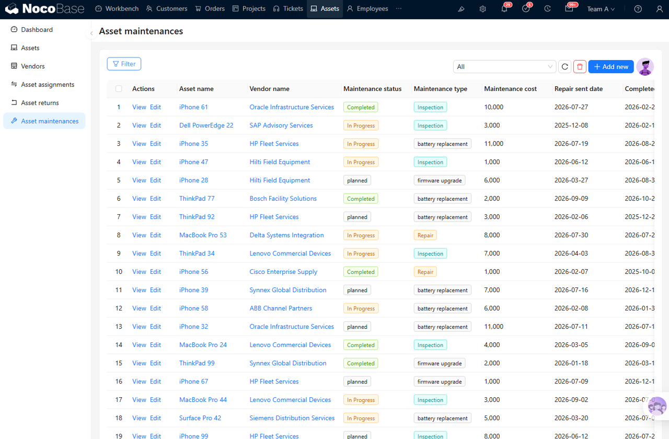
Task: Click the floating chat avatars icon
Action: (657, 406)
